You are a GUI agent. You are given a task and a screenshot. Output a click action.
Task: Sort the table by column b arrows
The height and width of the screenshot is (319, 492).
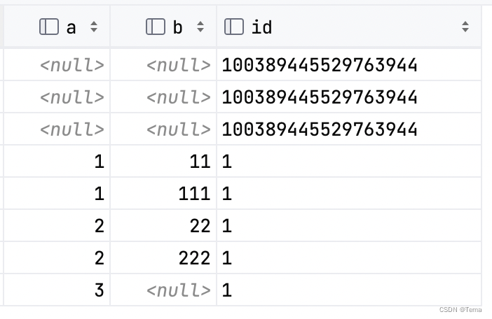coord(200,27)
